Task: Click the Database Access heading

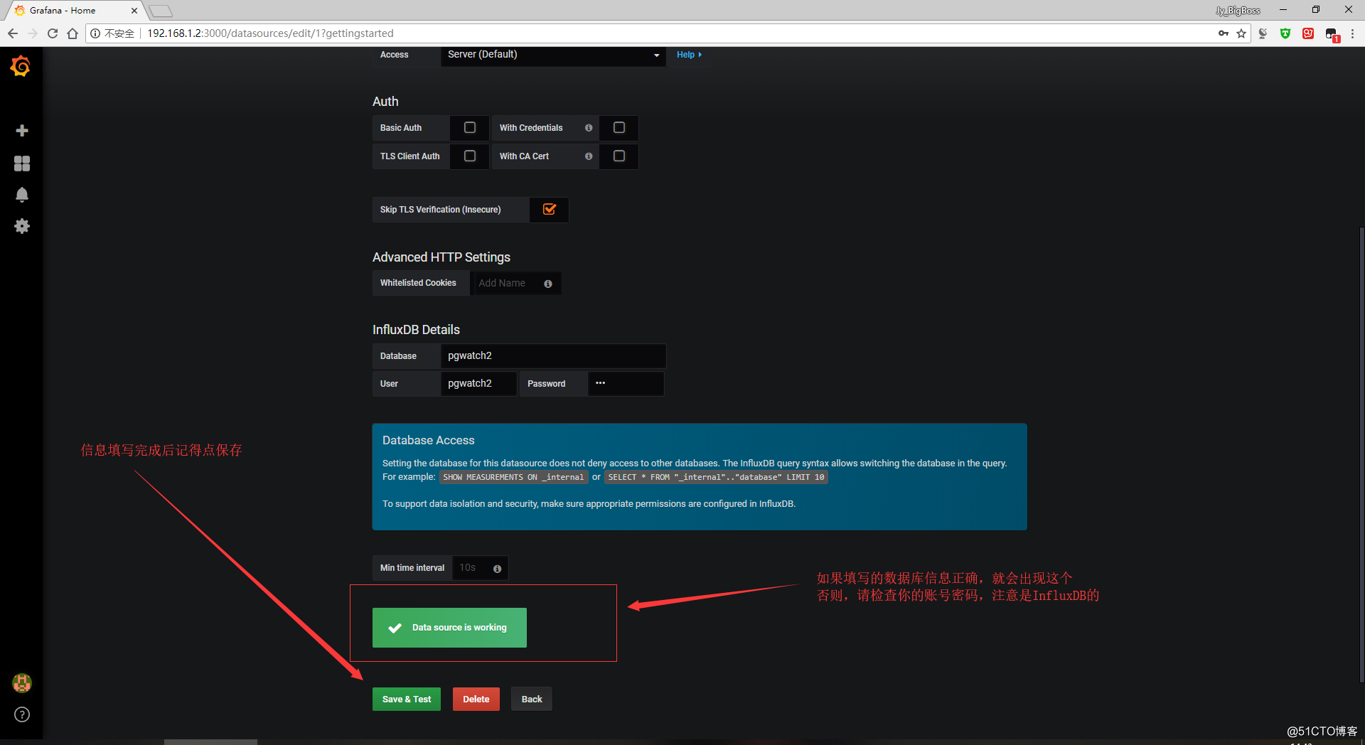Action: pos(428,441)
